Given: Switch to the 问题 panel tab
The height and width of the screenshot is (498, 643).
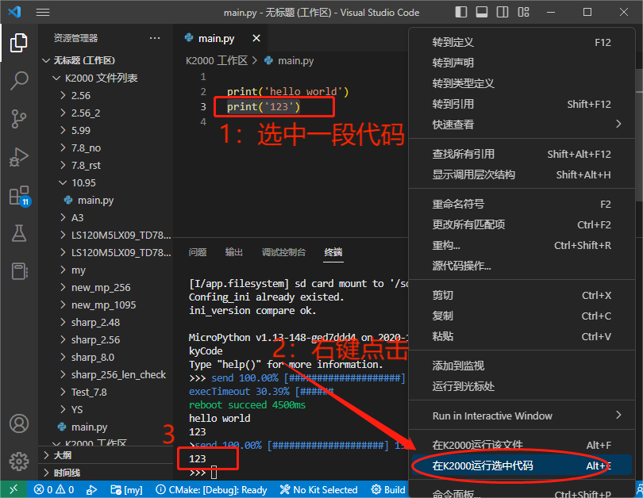Looking at the screenshot, I should coord(198,252).
